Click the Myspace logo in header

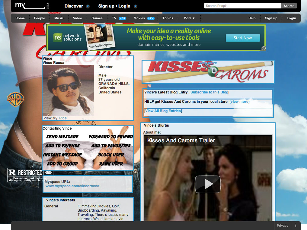pyautogui.click(x=32, y=6)
